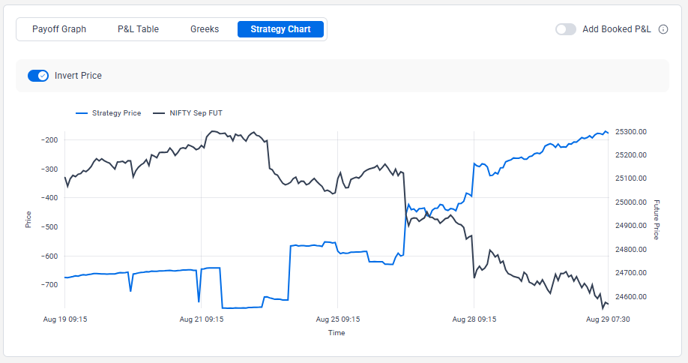Viewport: 688px width, 363px height.
Task: Click the Aug 29 07:30 axis label
Action: point(608,319)
